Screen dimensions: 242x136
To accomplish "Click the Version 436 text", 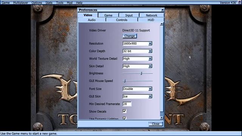I will click(228, 3).
